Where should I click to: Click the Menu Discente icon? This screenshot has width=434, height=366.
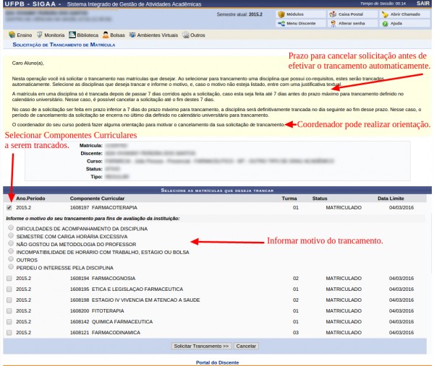(281, 24)
